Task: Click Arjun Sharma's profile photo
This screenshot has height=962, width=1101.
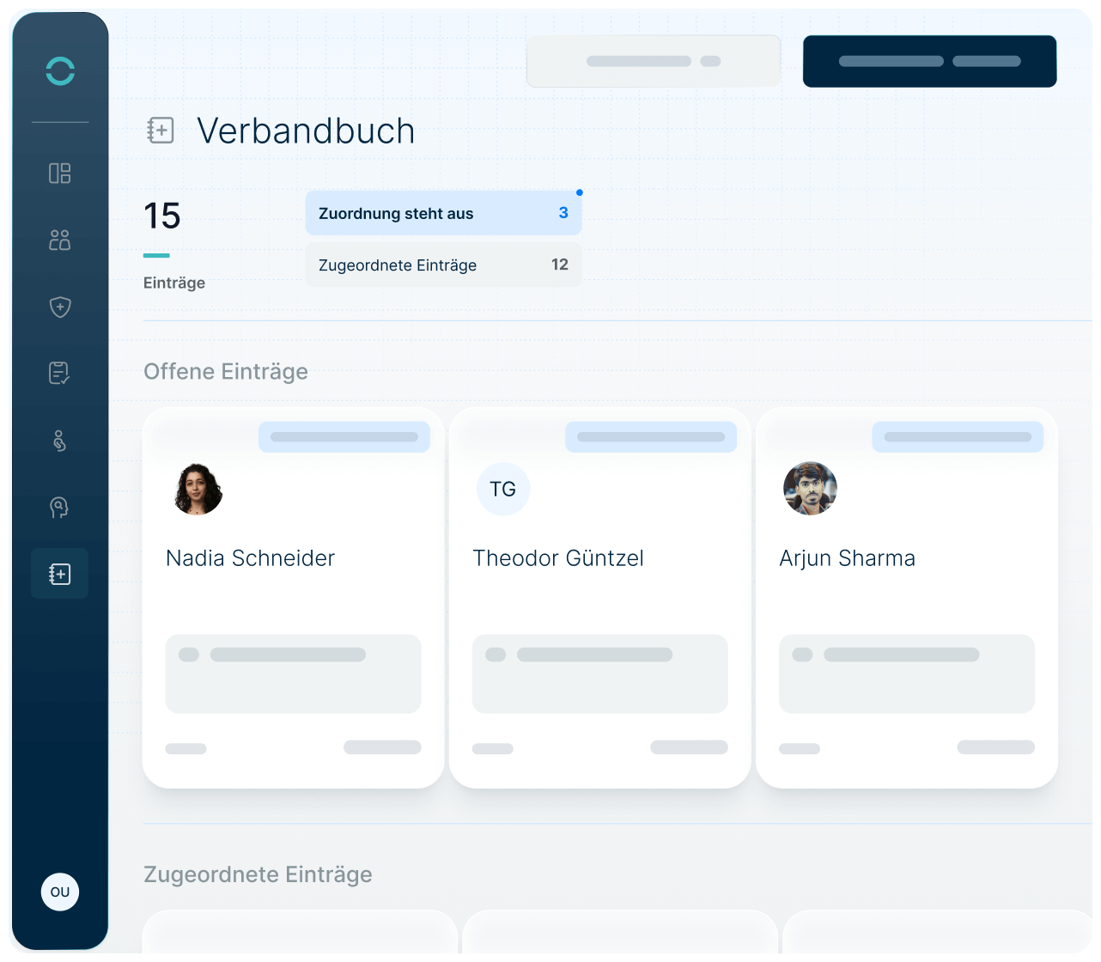Action: pos(810,489)
